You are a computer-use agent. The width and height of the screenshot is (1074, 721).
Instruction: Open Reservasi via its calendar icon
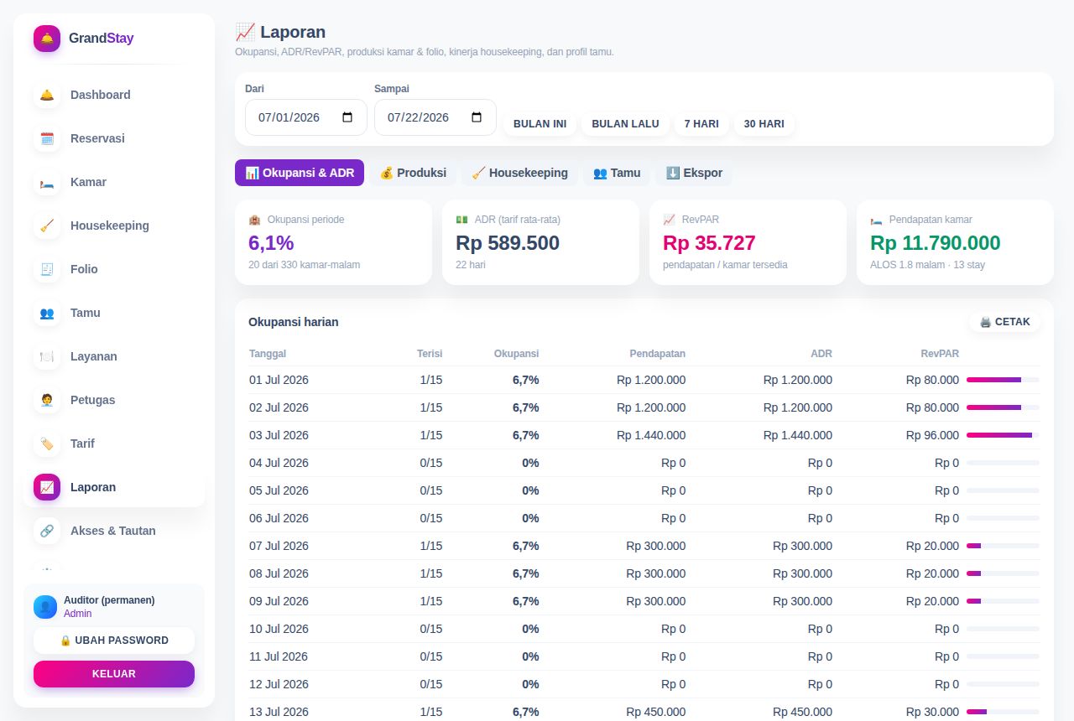[x=47, y=138]
